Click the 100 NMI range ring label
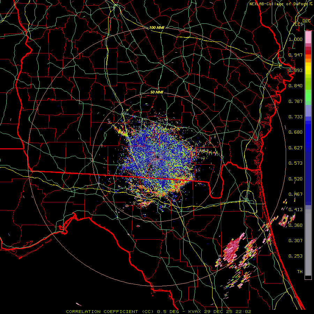This screenshot has height=314, width=314. click(x=157, y=28)
